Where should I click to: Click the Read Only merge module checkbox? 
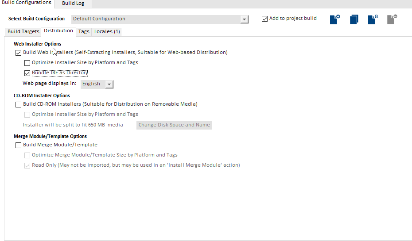[x=27, y=165]
